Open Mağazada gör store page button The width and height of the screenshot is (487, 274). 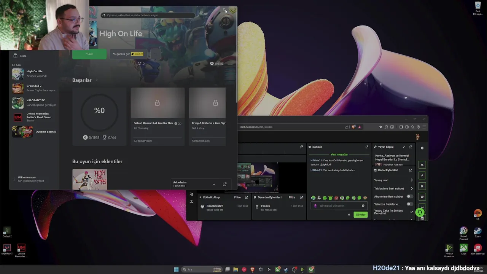click(x=128, y=54)
